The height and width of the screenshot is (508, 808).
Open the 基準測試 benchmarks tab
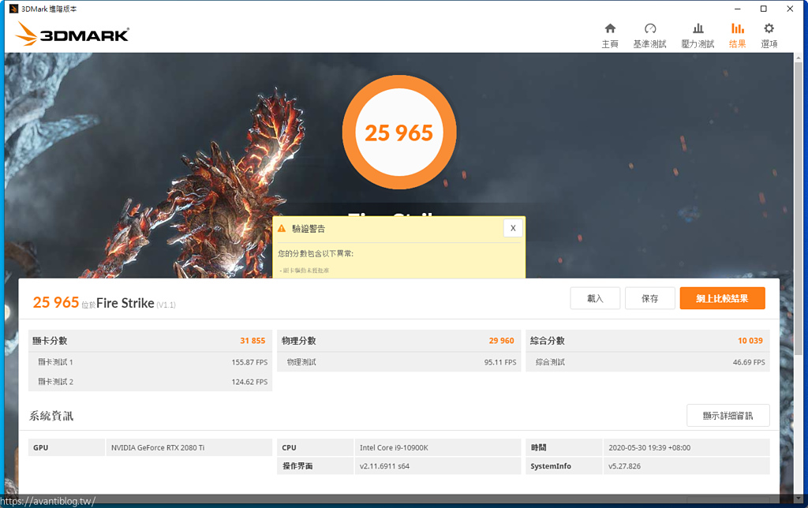click(x=650, y=35)
